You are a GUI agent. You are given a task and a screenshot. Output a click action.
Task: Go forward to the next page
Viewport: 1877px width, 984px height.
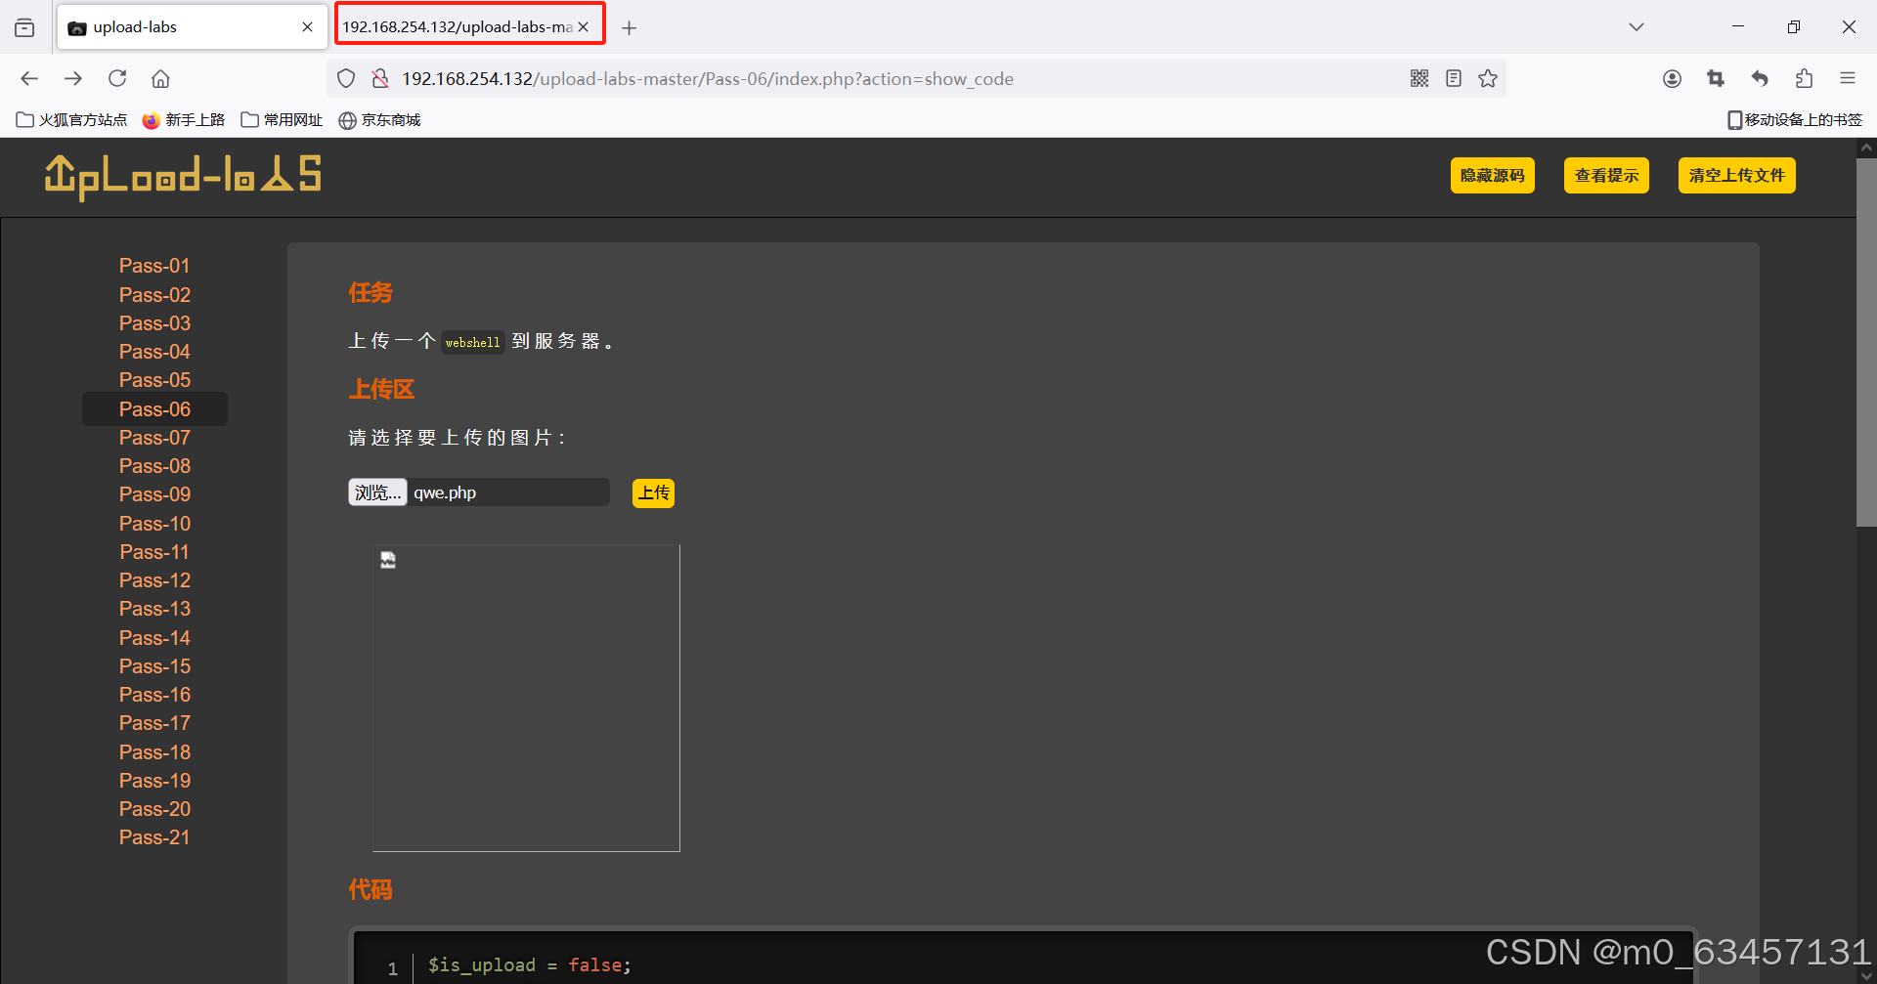[x=73, y=79]
